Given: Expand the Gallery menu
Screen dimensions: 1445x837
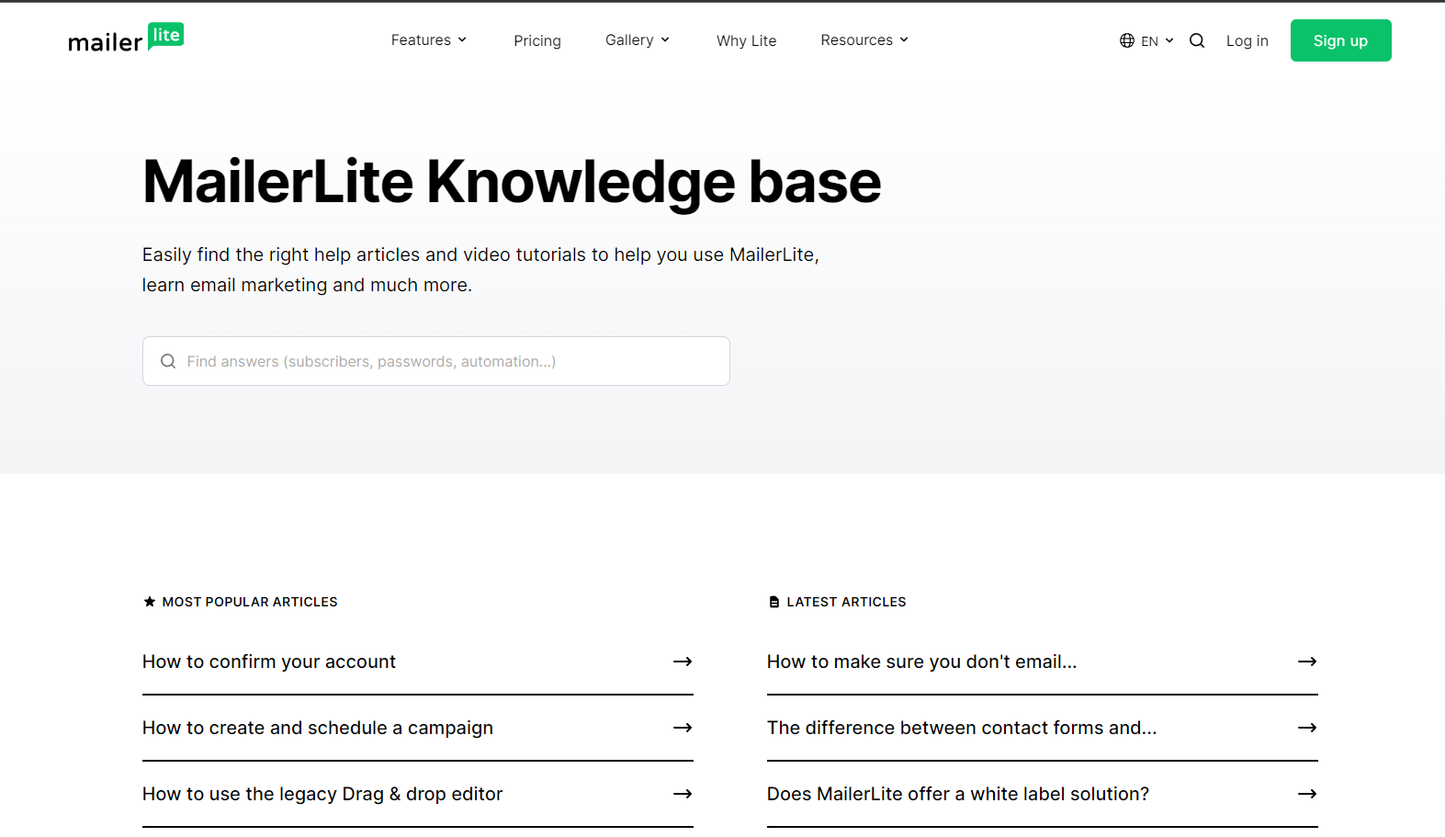Looking at the screenshot, I should point(638,40).
